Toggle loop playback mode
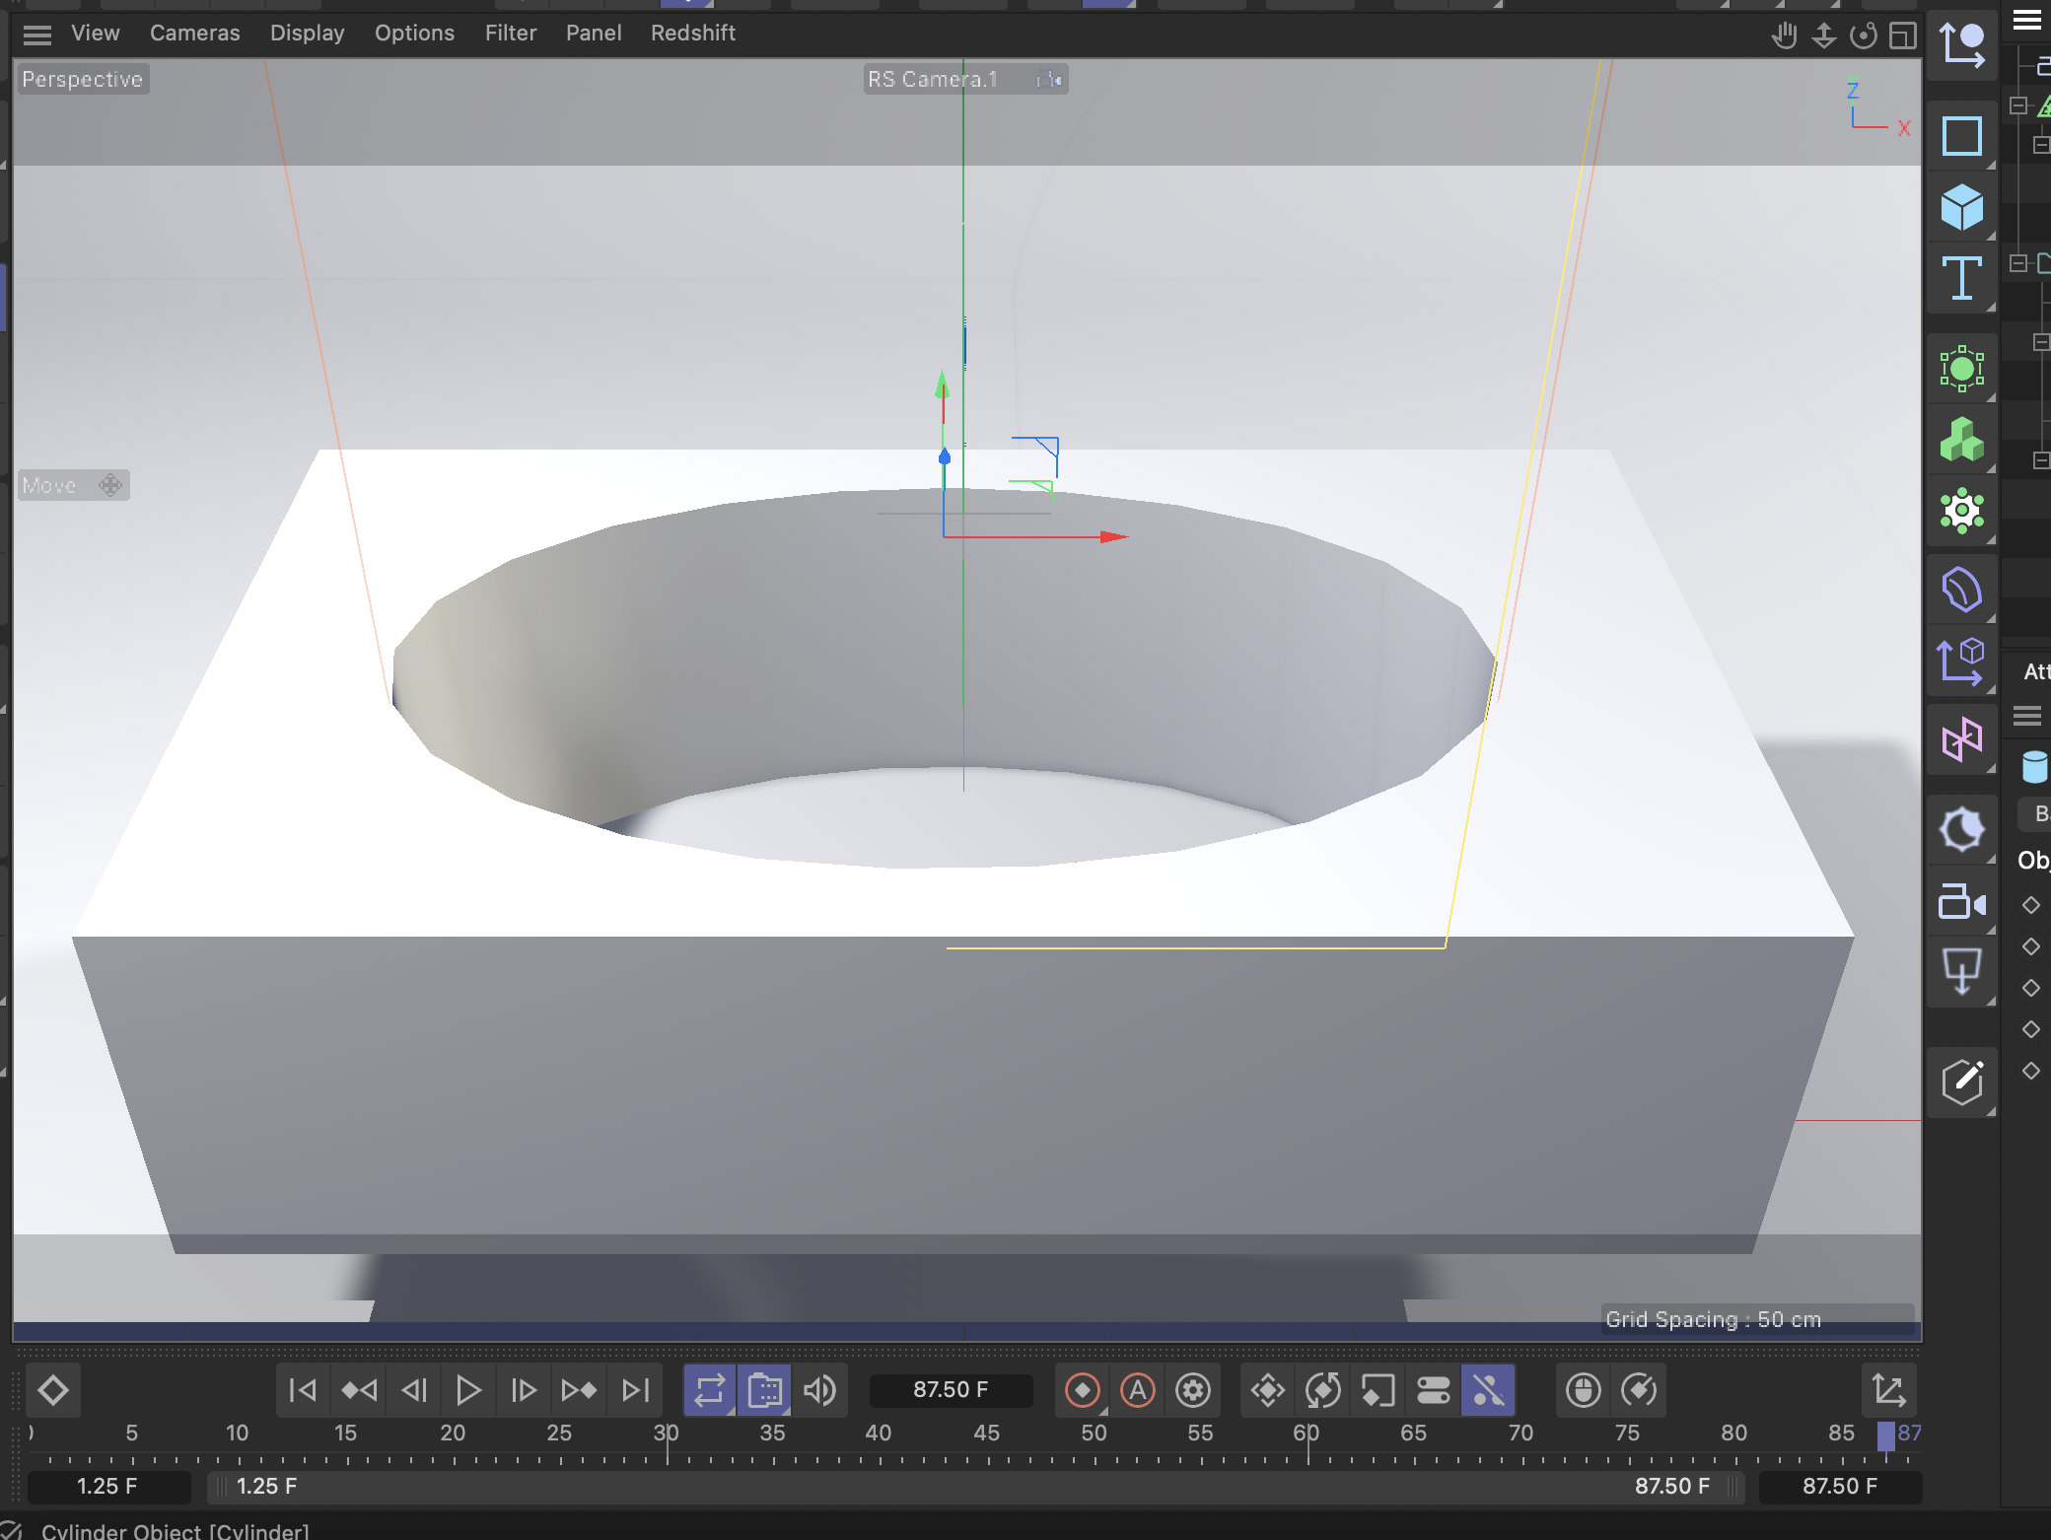This screenshot has width=2051, height=1540. 709,1390
